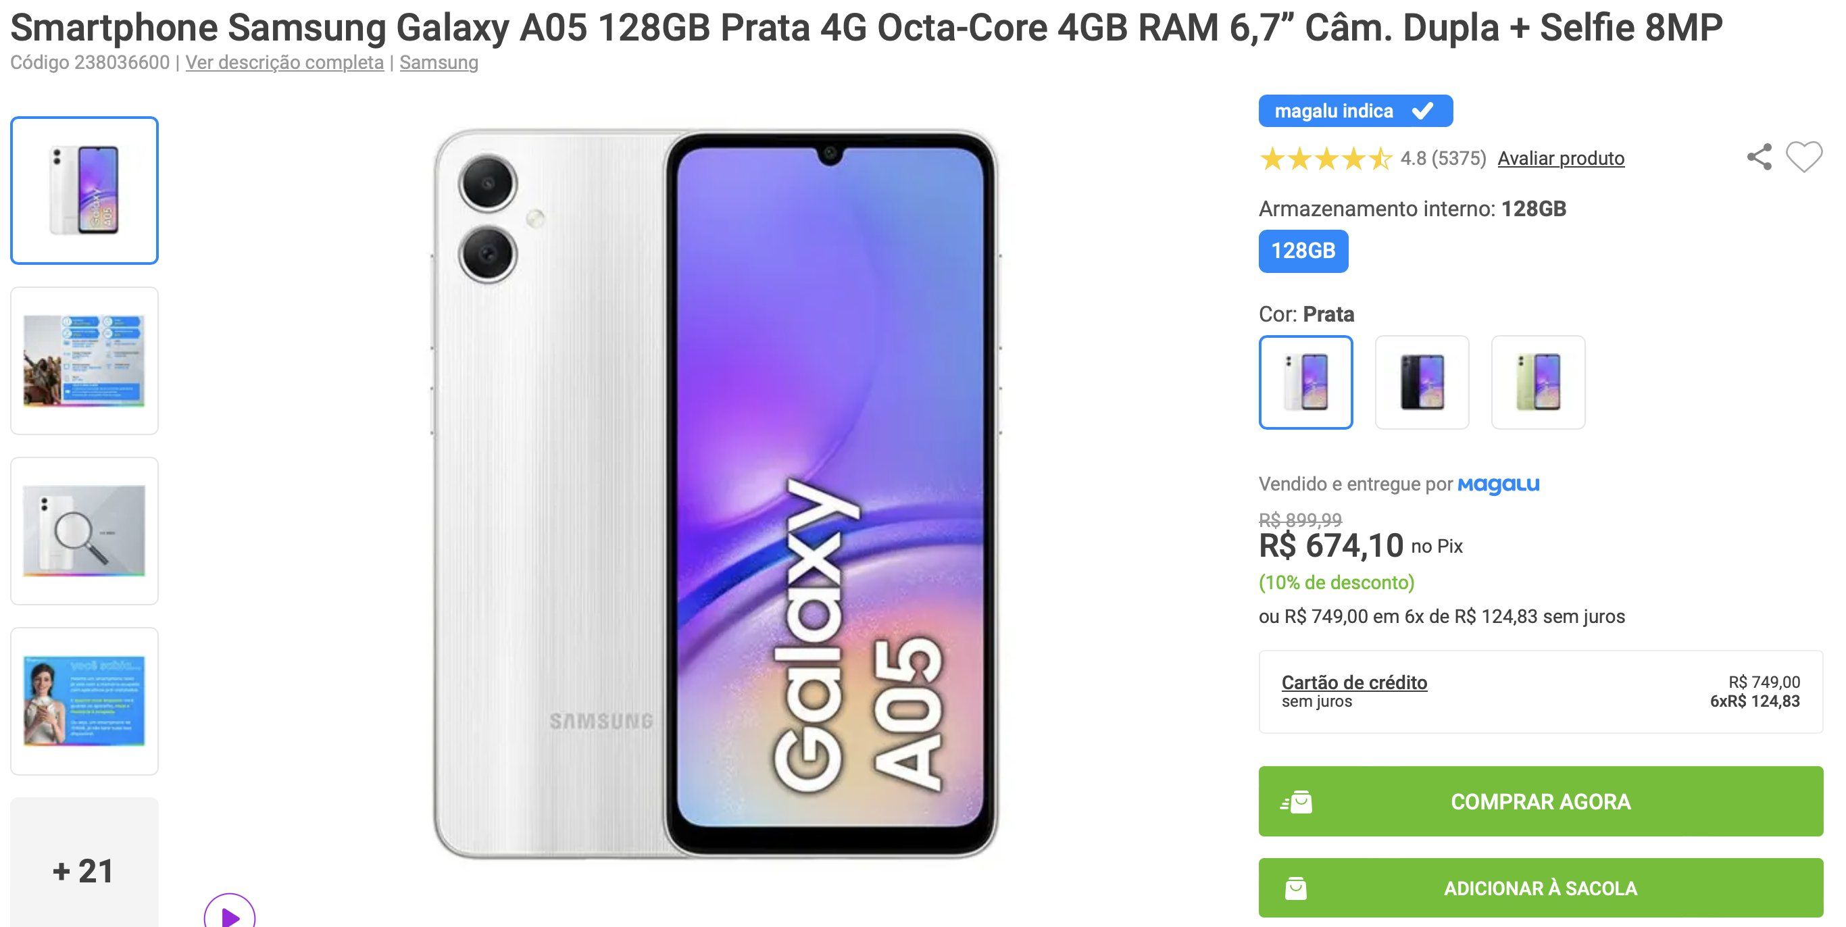
Task: Show the specs infographic thumbnail
Action: [84, 361]
